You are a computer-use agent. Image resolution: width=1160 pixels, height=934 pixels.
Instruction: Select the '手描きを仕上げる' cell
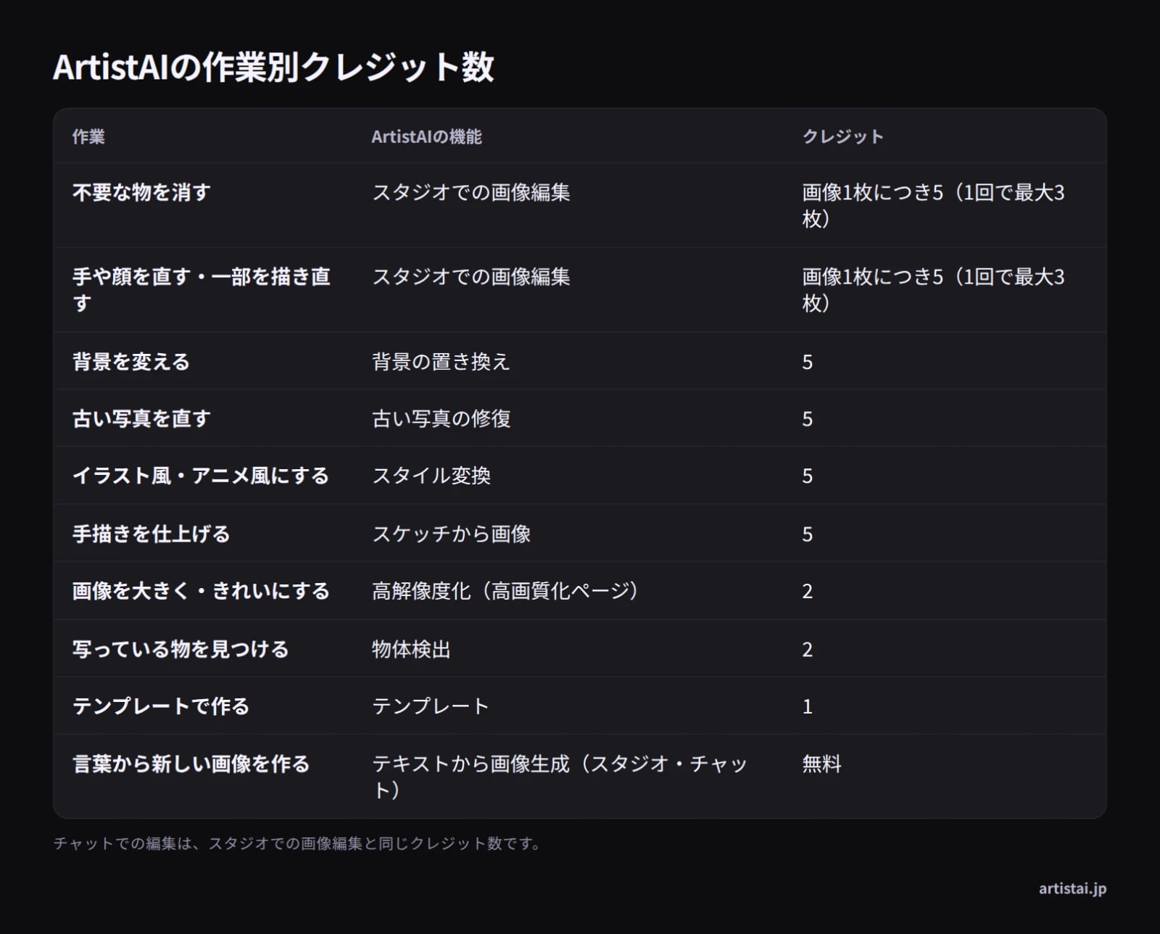point(152,534)
